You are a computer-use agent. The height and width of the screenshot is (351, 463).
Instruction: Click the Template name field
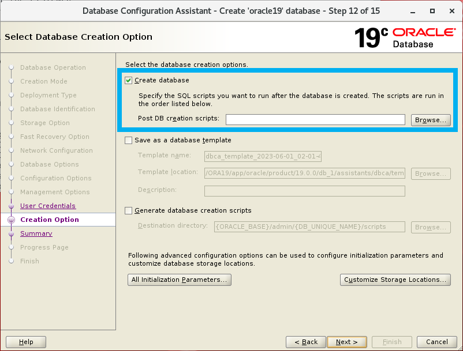263,156
